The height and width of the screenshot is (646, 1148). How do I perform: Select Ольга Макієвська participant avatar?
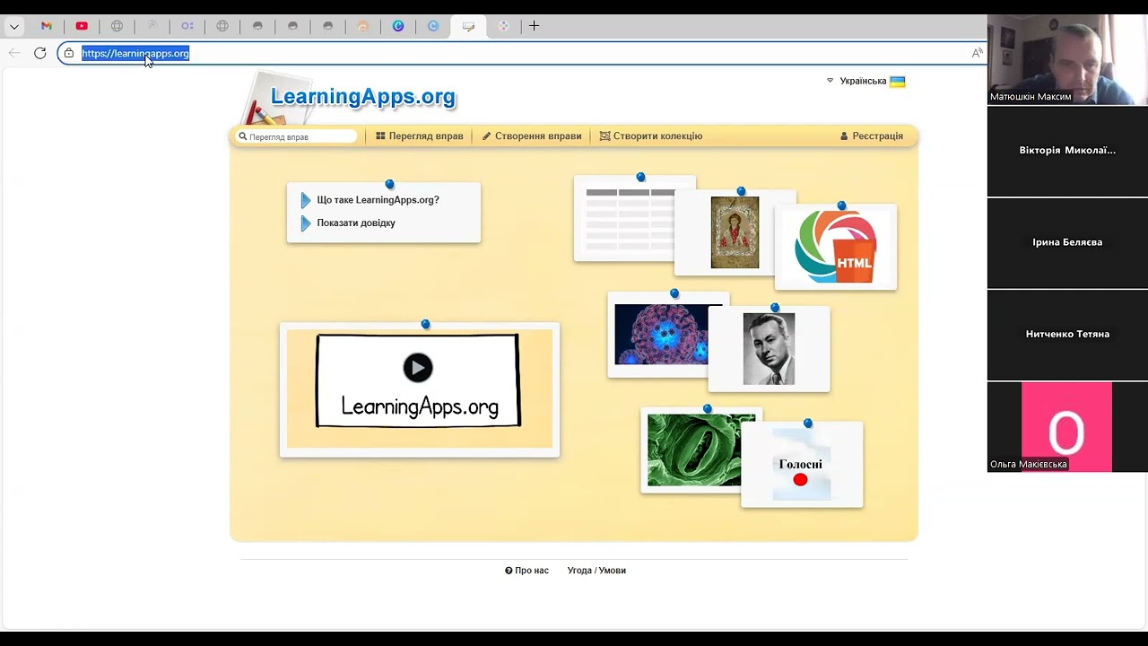coord(1066,427)
